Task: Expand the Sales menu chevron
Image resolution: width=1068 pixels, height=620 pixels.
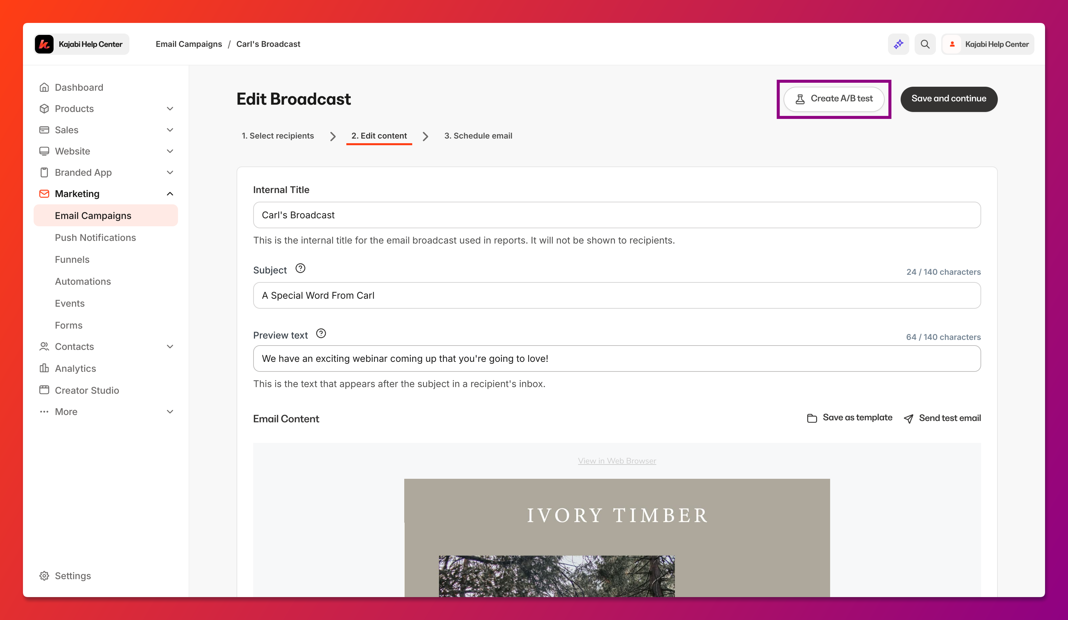Action: click(170, 130)
